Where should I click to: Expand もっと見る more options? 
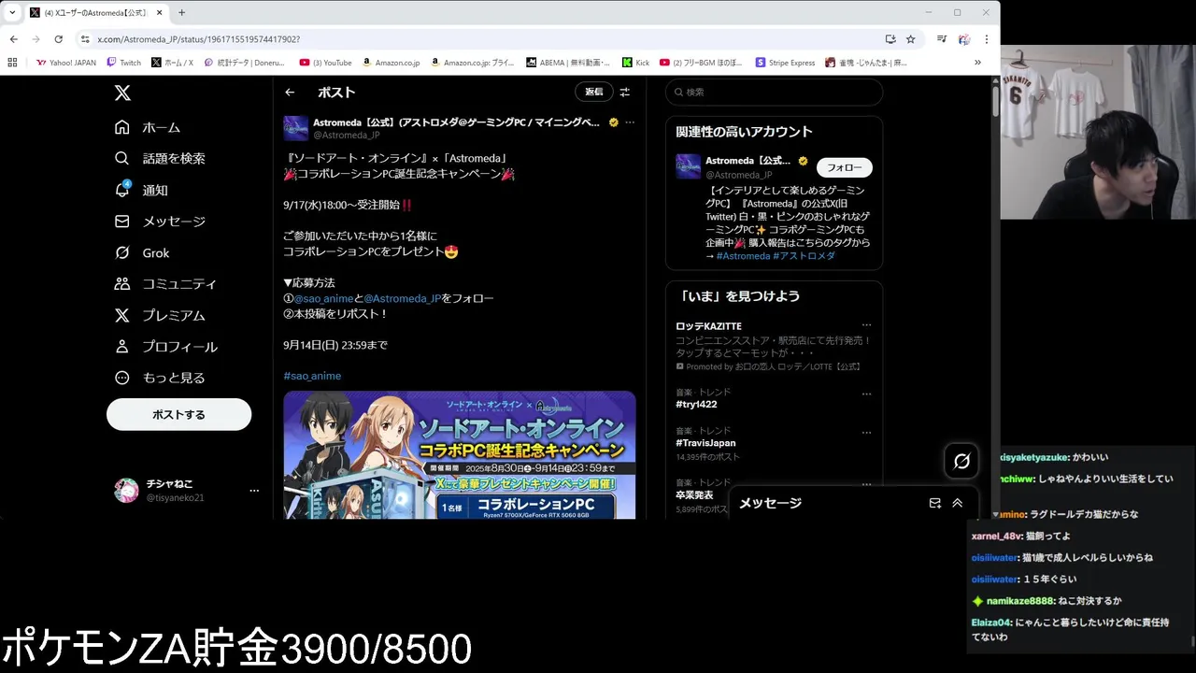click(x=160, y=378)
